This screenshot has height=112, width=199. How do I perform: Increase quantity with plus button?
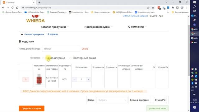point(88,80)
